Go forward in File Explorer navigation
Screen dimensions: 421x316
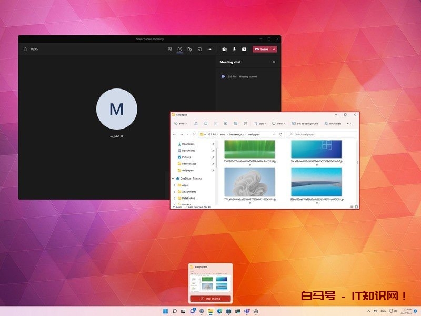click(x=182, y=134)
